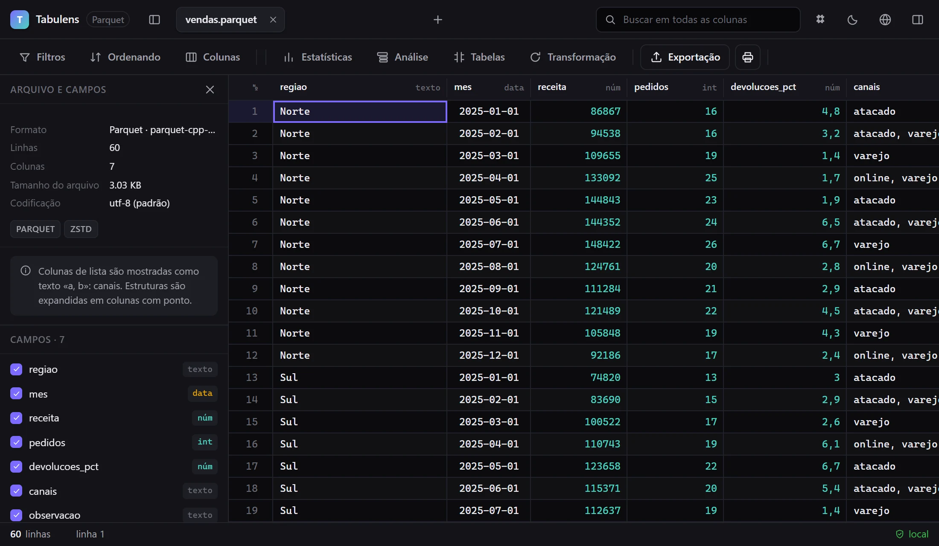Close the vendas.parquet tab

point(273,20)
